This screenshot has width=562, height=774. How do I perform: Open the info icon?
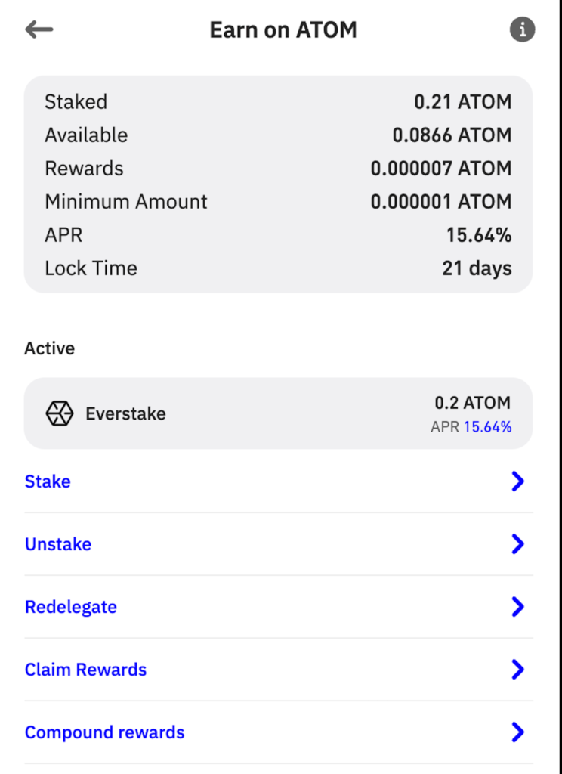522,30
